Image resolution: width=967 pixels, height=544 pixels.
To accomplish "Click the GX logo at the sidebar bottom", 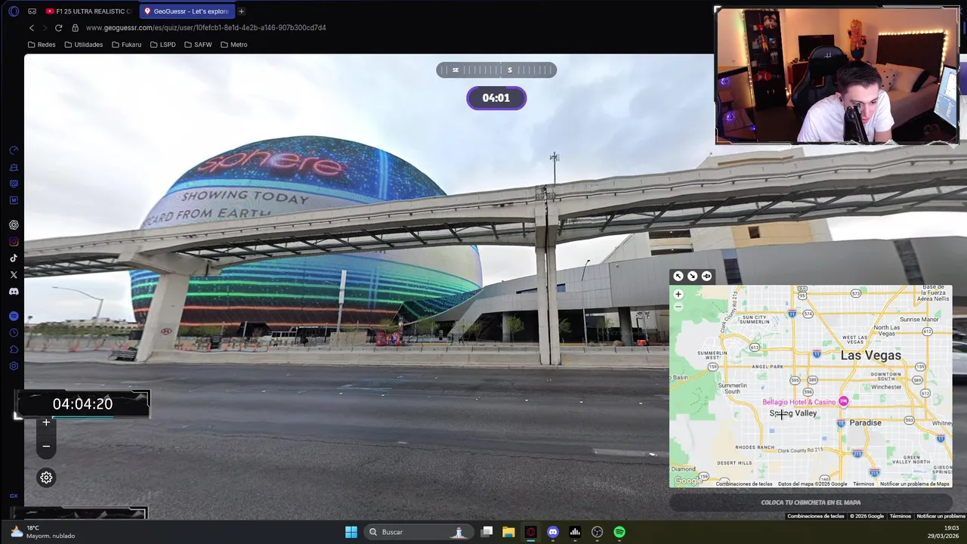I will click(x=14, y=496).
